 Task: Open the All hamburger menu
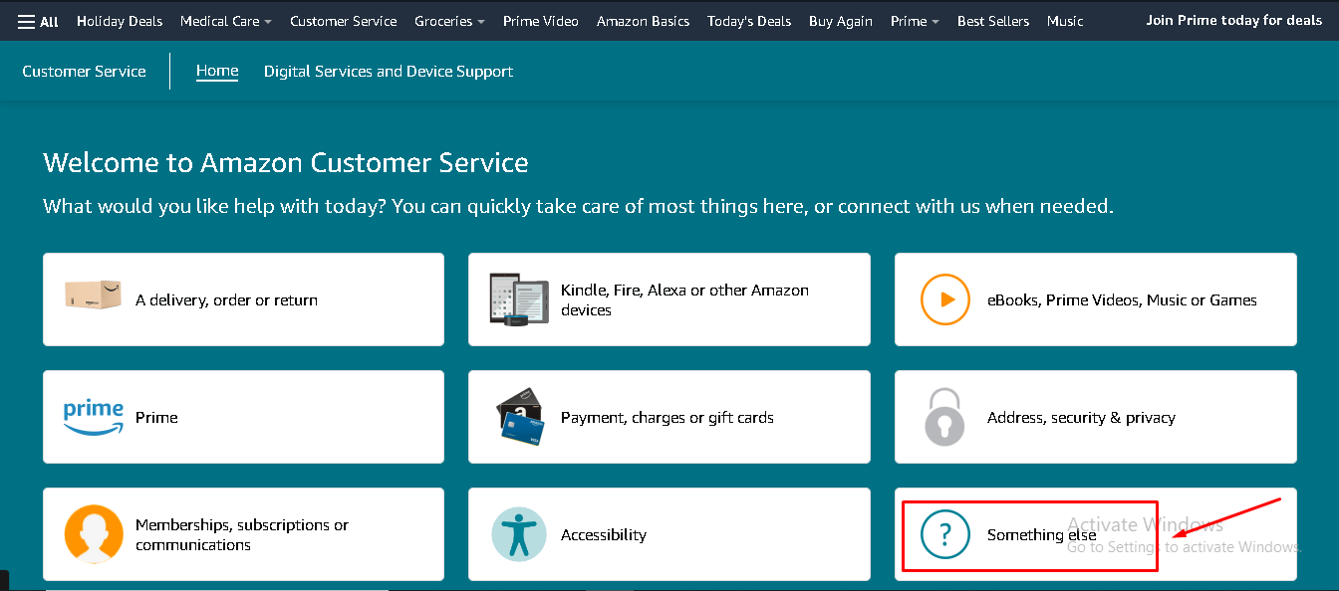[38, 21]
